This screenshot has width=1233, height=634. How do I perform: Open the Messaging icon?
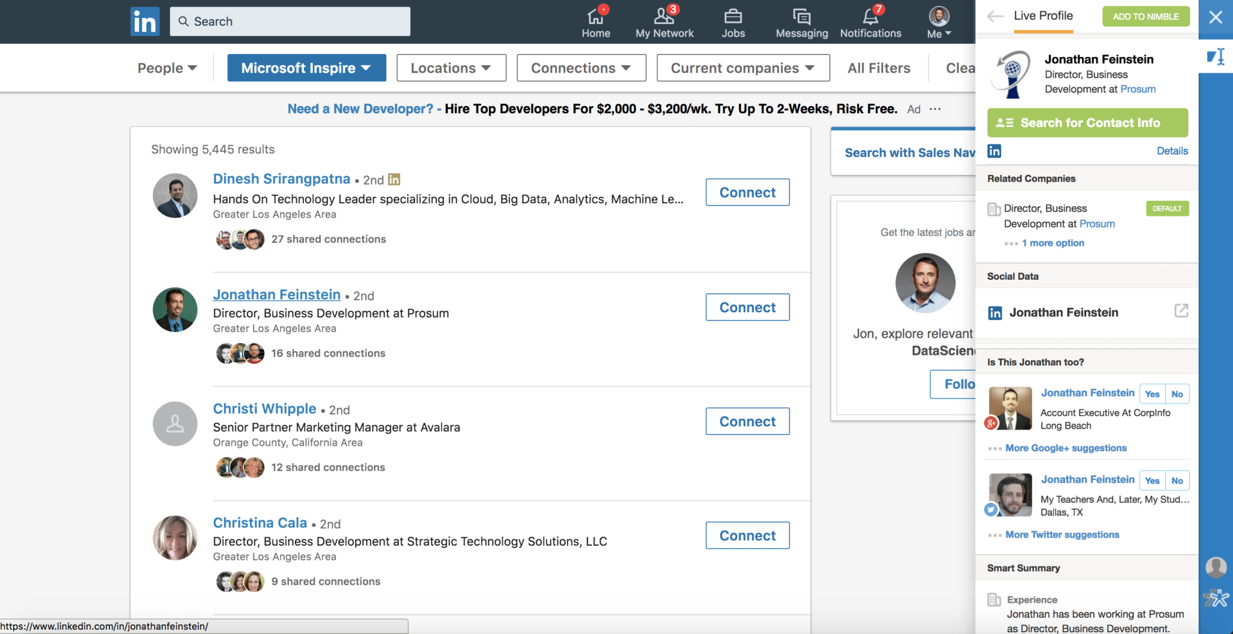click(x=801, y=17)
